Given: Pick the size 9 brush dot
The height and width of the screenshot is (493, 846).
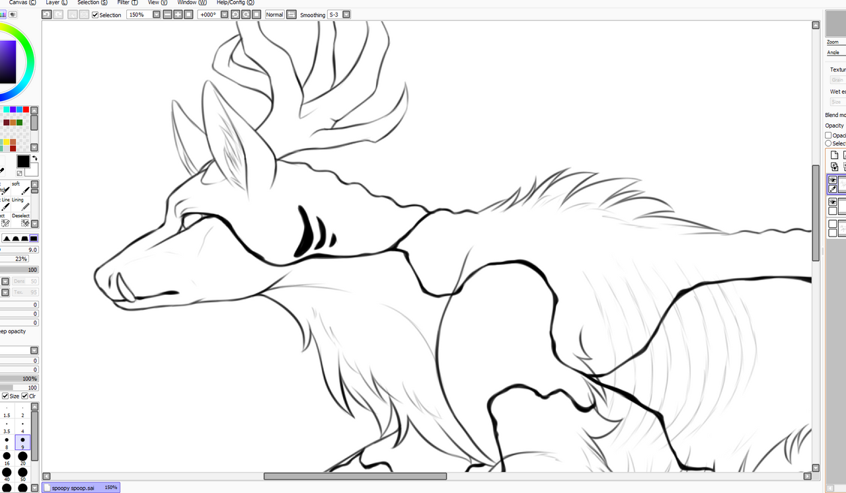Looking at the screenshot, I should [x=22, y=442].
